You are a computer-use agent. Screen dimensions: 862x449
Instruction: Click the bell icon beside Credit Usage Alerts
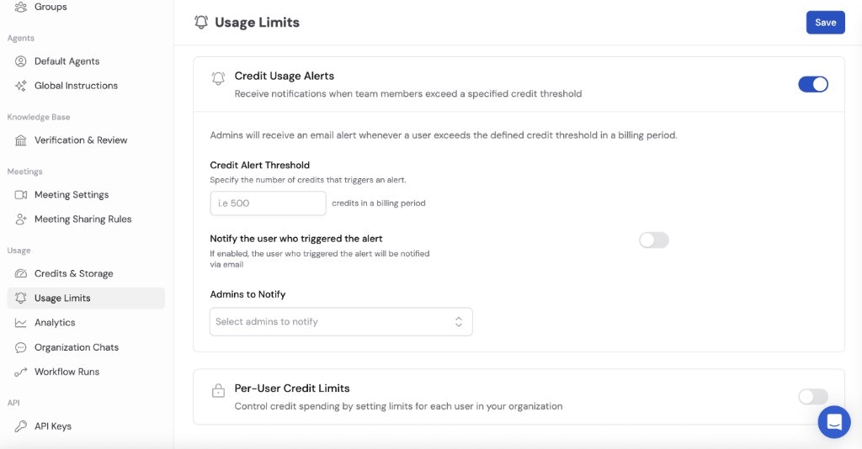(218, 78)
